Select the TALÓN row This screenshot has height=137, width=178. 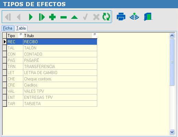click(52, 48)
